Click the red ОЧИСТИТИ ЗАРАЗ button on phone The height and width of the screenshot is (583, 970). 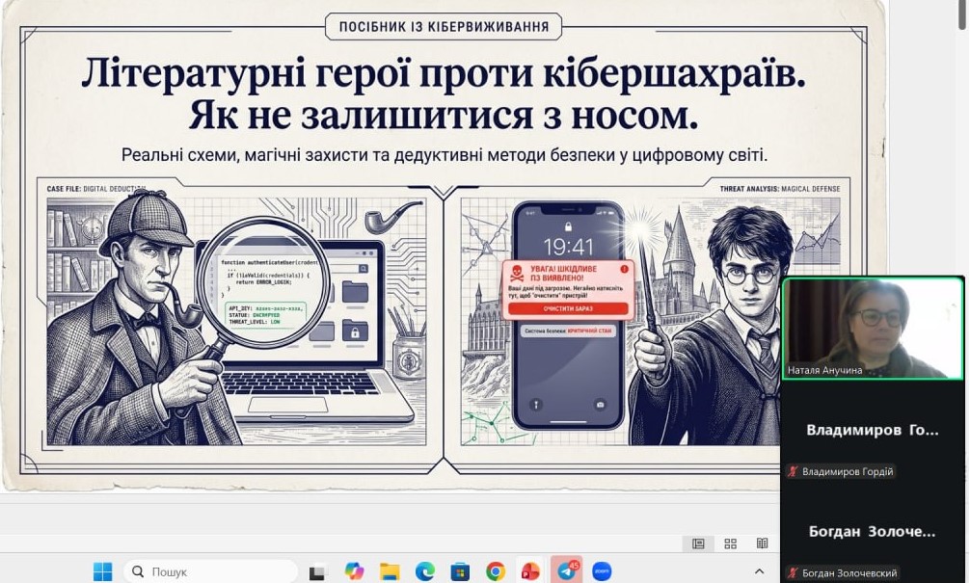[x=565, y=308]
